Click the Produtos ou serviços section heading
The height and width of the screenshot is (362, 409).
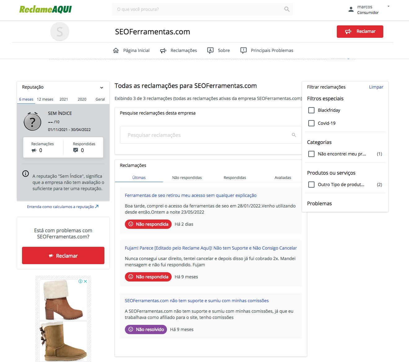click(x=331, y=173)
